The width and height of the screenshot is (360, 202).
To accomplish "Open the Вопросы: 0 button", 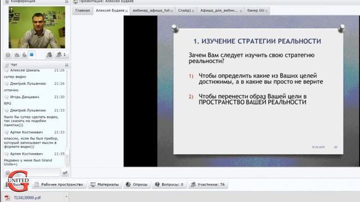I will (x=169, y=185).
